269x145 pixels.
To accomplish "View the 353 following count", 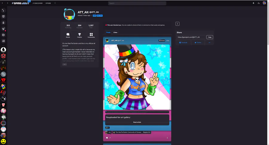I will pyautogui.click(x=68, y=26).
